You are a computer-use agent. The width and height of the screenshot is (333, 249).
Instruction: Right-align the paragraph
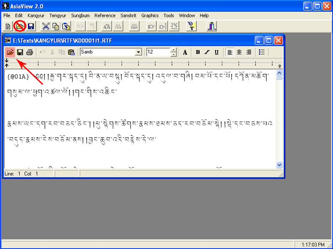[x=249, y=52]
